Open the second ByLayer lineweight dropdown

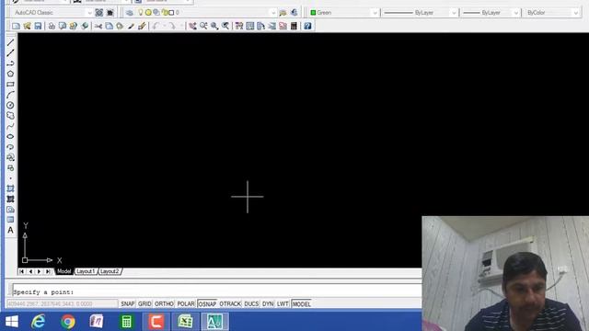tap(515, 13)
